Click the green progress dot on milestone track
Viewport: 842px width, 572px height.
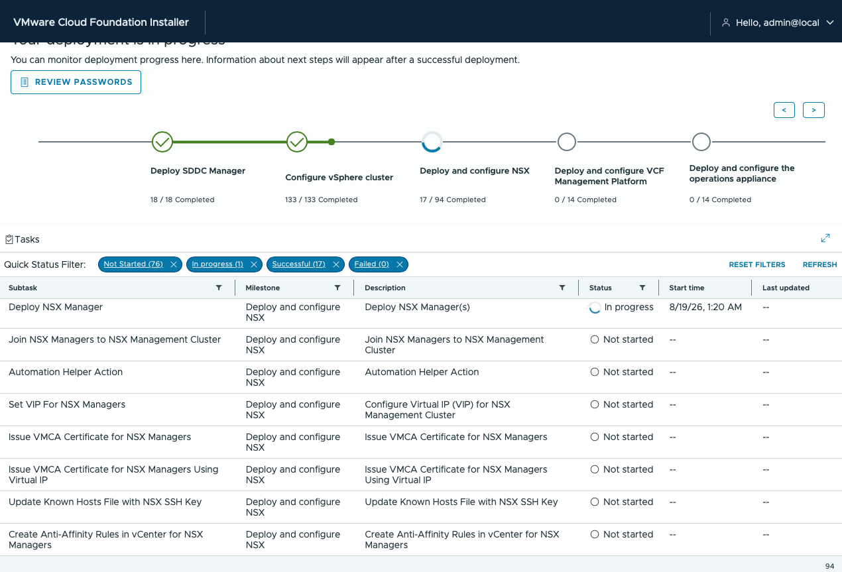(x=331, y=142)
